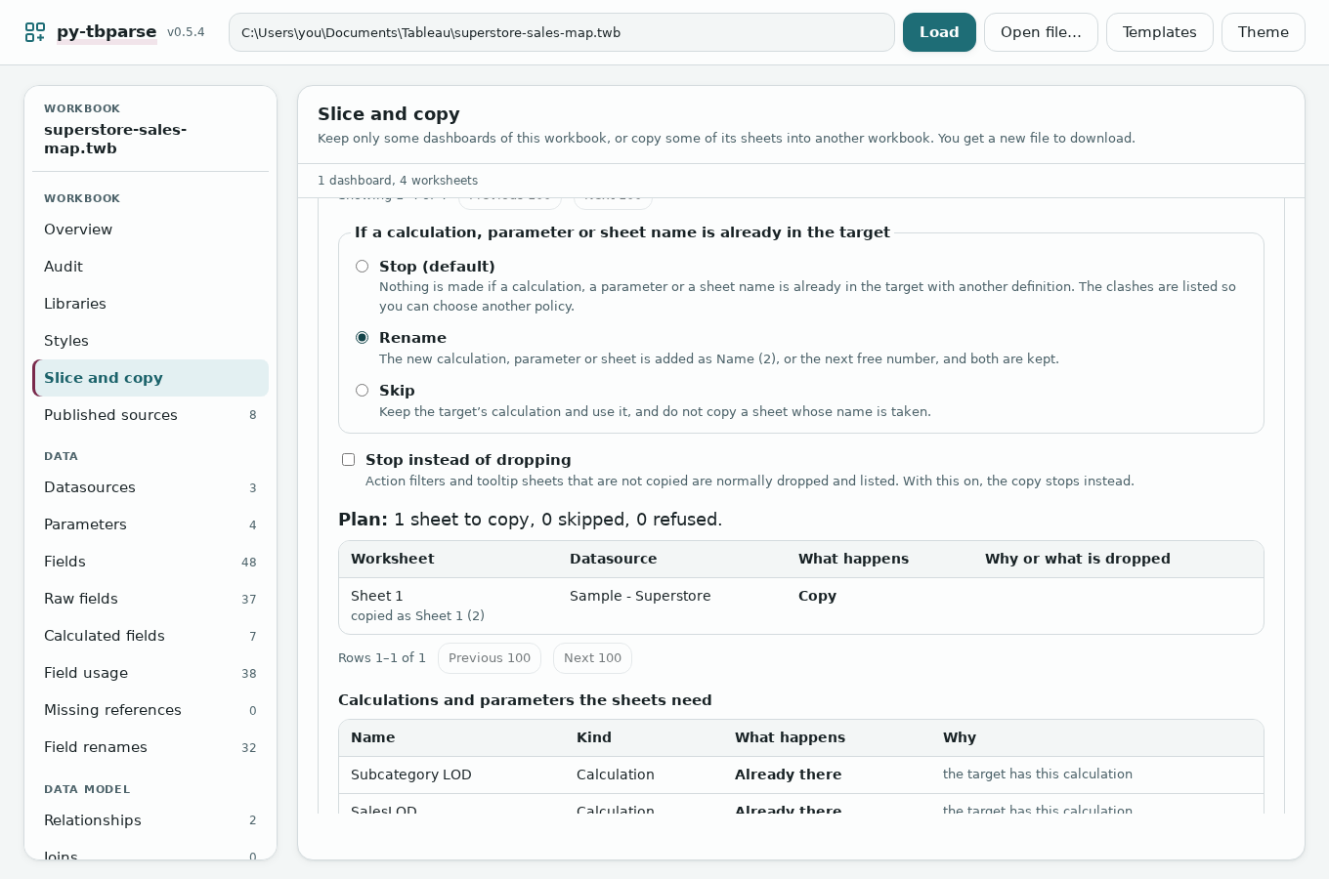Show the Datasources list
This screenshot has height=879, width=1329.
point(150,487)
